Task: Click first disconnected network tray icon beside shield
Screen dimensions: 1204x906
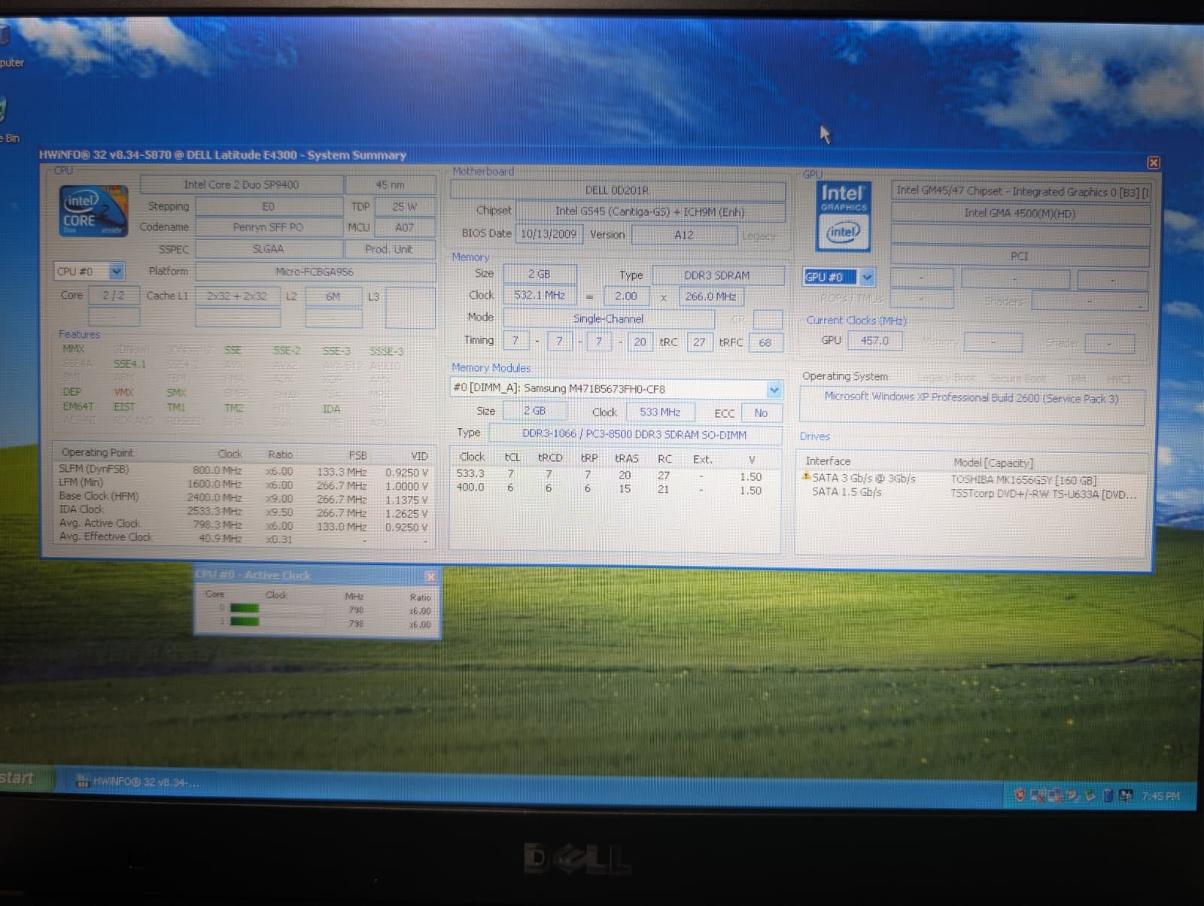Action: pos(1038,795)
